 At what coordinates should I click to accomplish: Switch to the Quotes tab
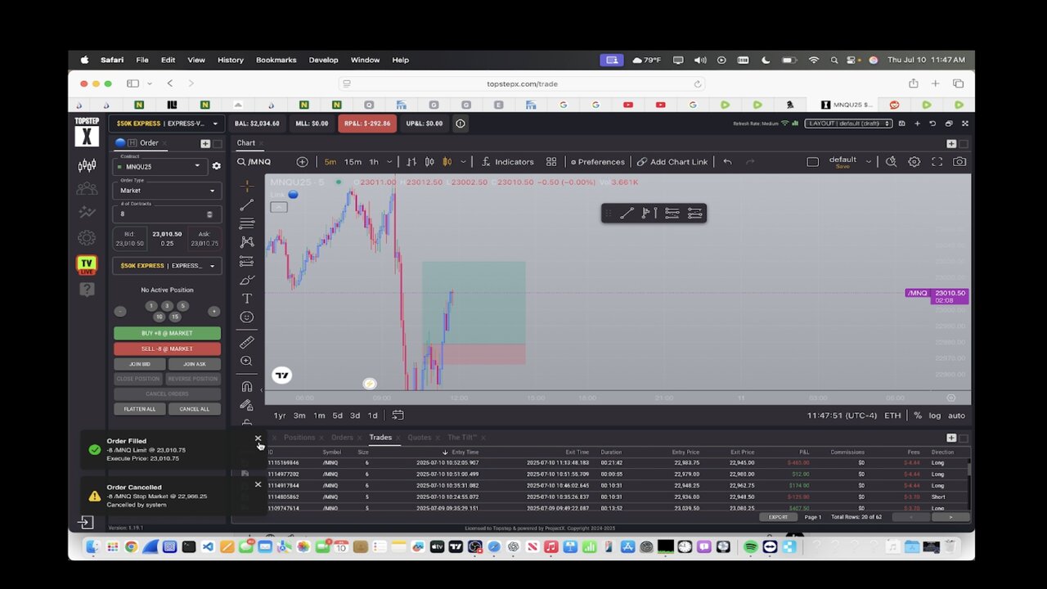pyautogui.click(x=420, y=438)
